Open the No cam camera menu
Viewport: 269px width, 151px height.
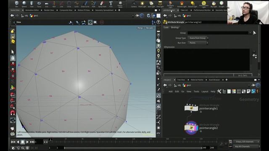(150, 28)
